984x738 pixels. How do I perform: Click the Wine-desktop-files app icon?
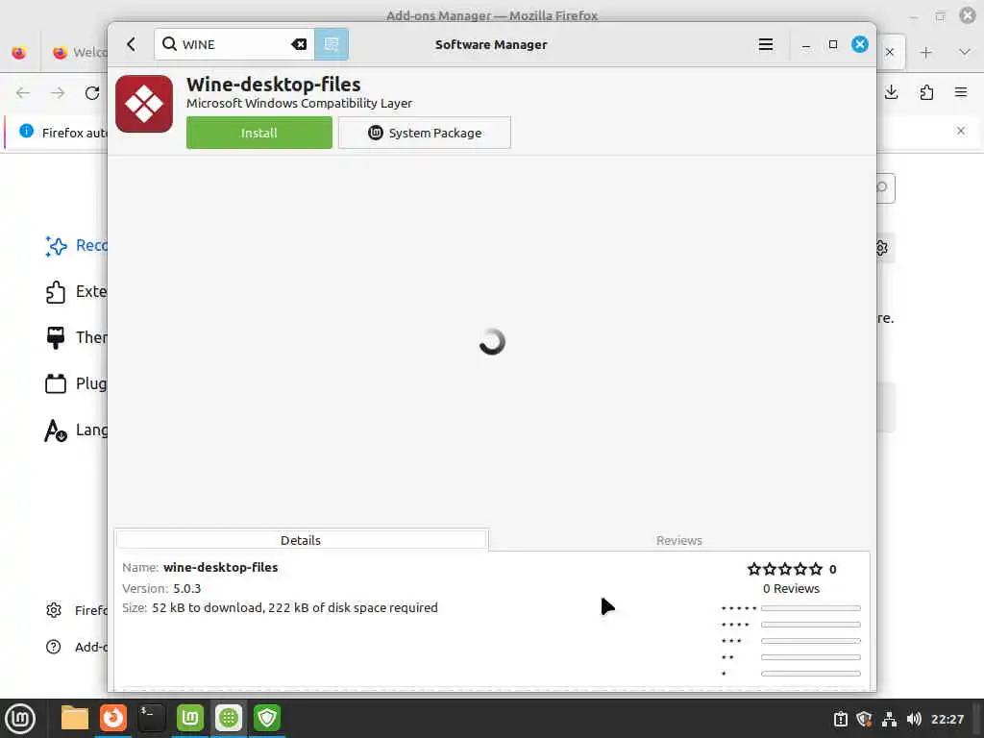(144, 104)
